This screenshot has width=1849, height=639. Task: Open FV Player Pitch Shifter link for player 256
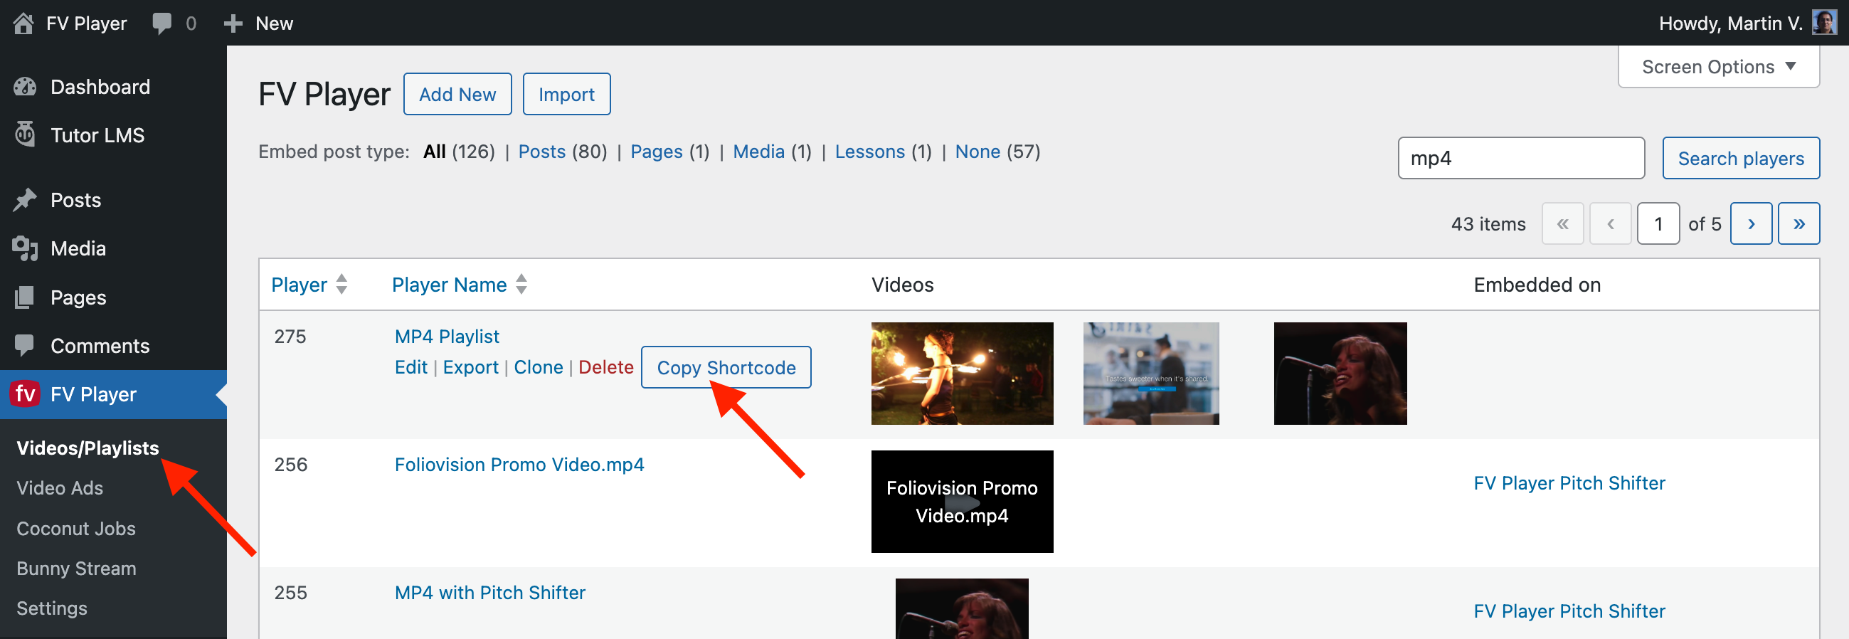1569,483
